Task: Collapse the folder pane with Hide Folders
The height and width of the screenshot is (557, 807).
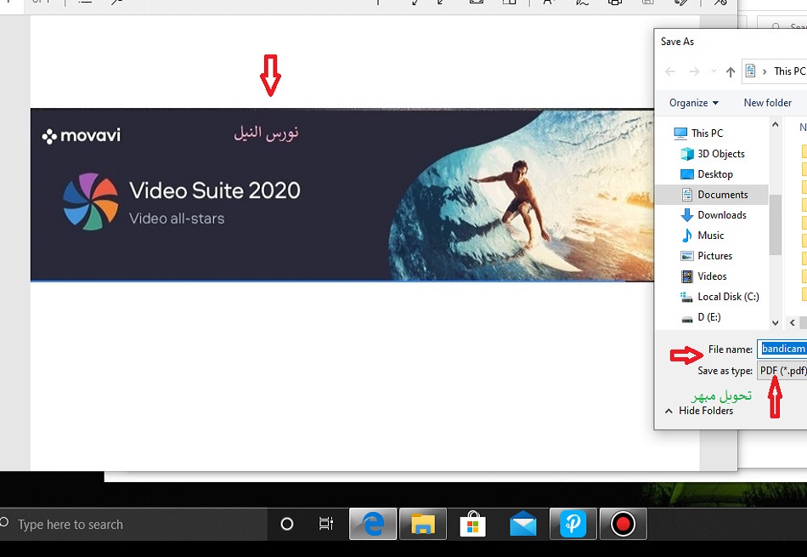Action: point(698,411)
